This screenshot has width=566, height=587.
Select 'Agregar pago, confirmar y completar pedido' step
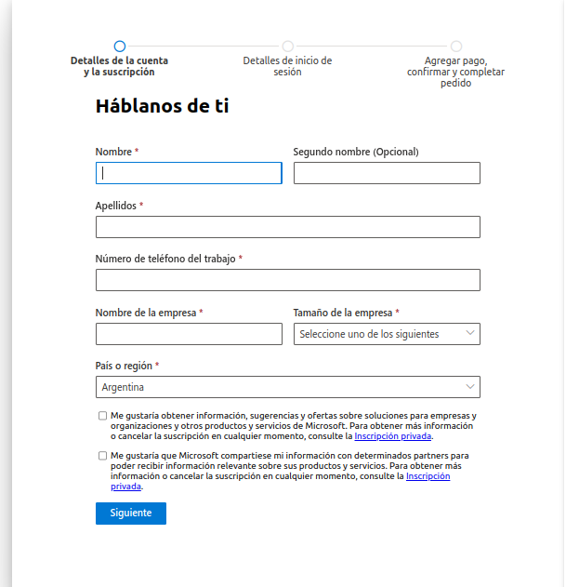[455, 72]
